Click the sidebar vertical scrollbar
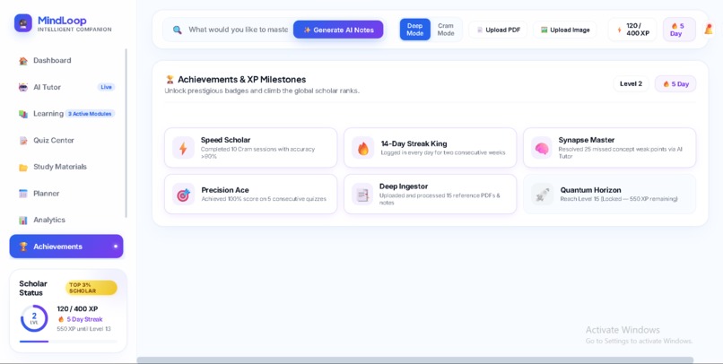This screenshot has height=364, width=723. [x=126, y=134]
